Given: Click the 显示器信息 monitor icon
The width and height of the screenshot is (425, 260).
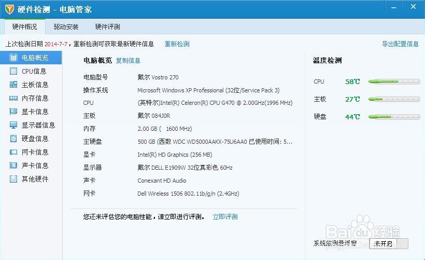Looking at the screenshot, I should (13, 125).
